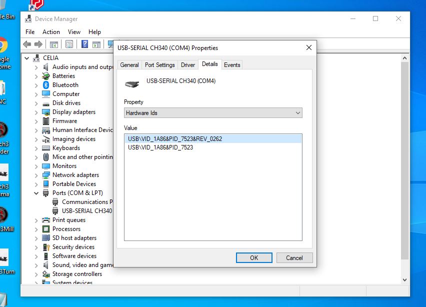Select the Keyboards icon
Viewport: 426px width, 307px height.
click(46, 148)
